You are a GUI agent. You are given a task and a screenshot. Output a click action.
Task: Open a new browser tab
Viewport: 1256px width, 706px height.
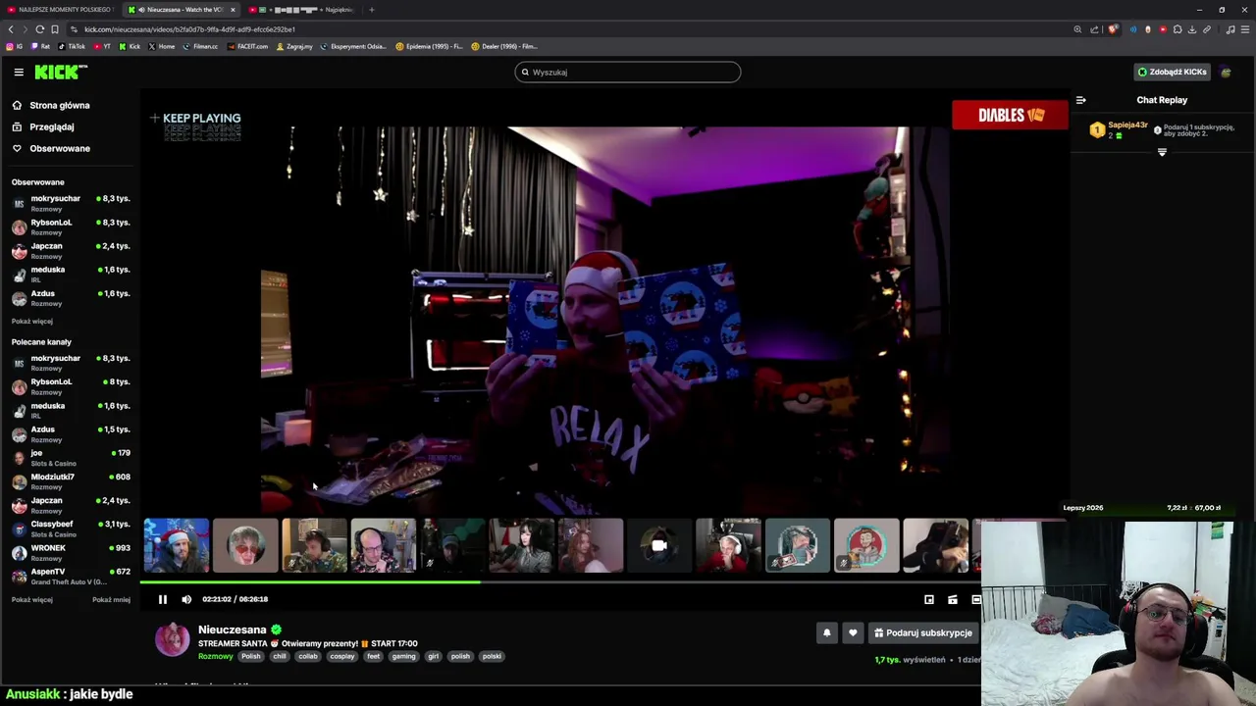[x=372, y=10]
